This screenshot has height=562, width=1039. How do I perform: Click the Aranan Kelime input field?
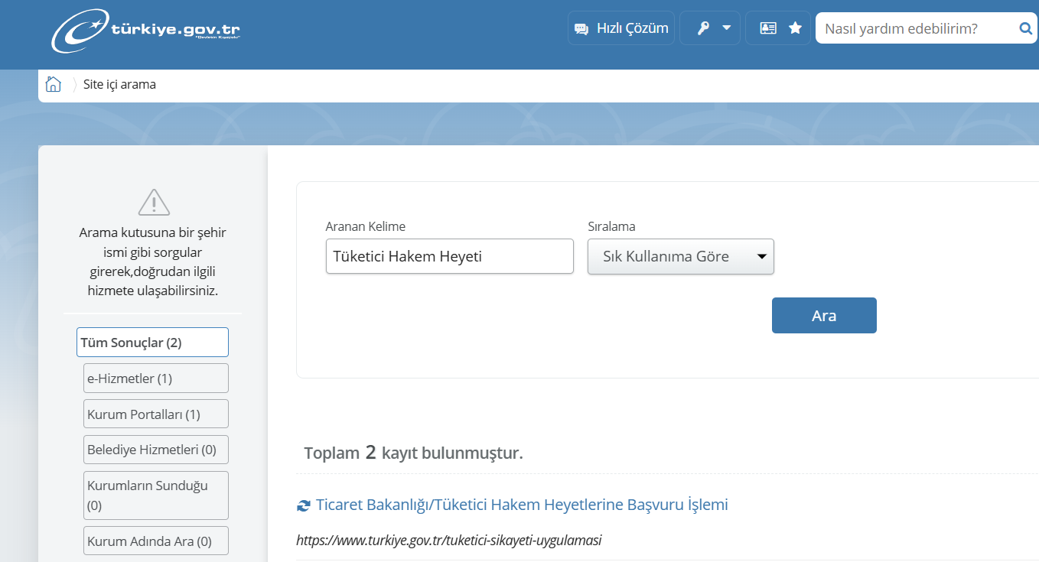pos(450,256)
